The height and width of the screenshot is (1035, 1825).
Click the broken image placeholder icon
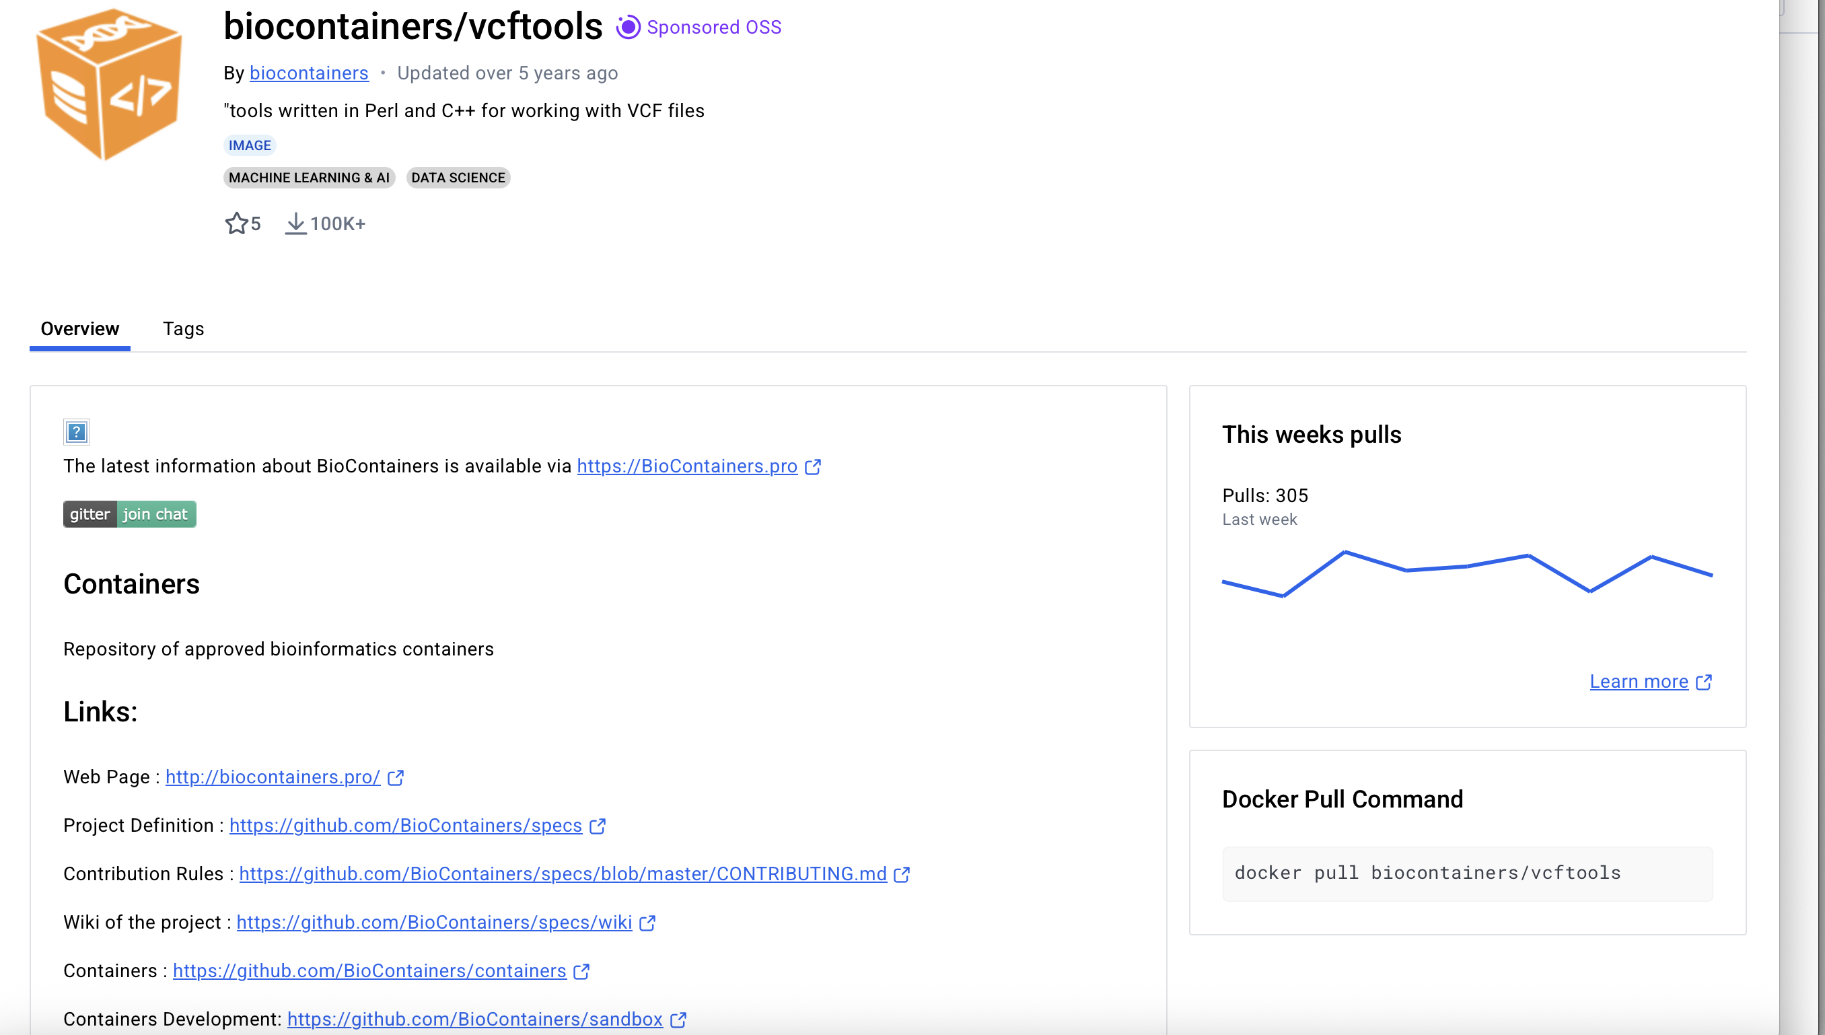pyautogui.click(x=76, y=431)
